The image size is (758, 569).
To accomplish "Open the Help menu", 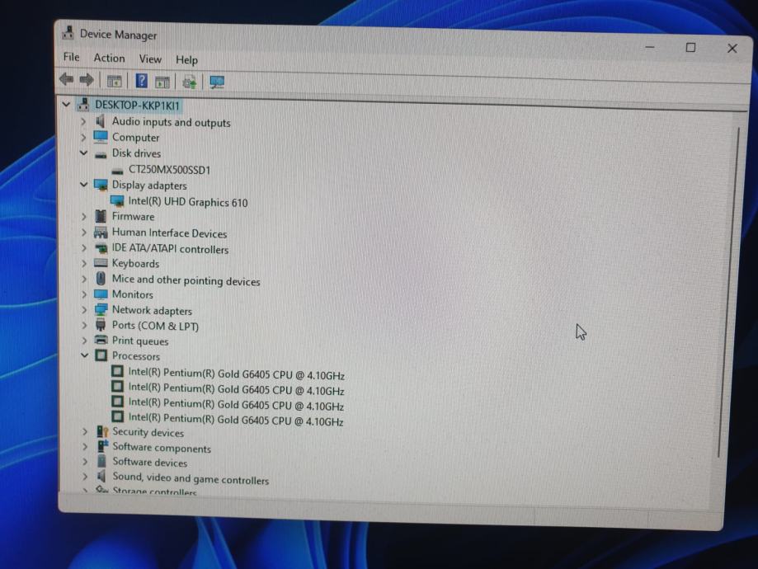I will [186, 60].
